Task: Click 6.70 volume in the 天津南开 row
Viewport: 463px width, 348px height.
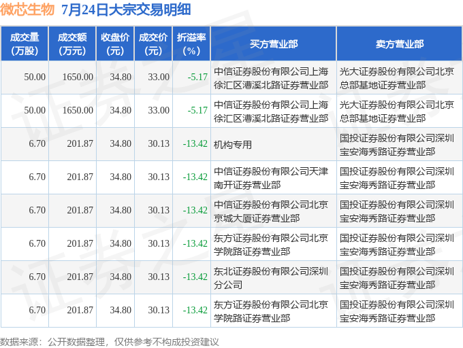Action: coord(37,177)
